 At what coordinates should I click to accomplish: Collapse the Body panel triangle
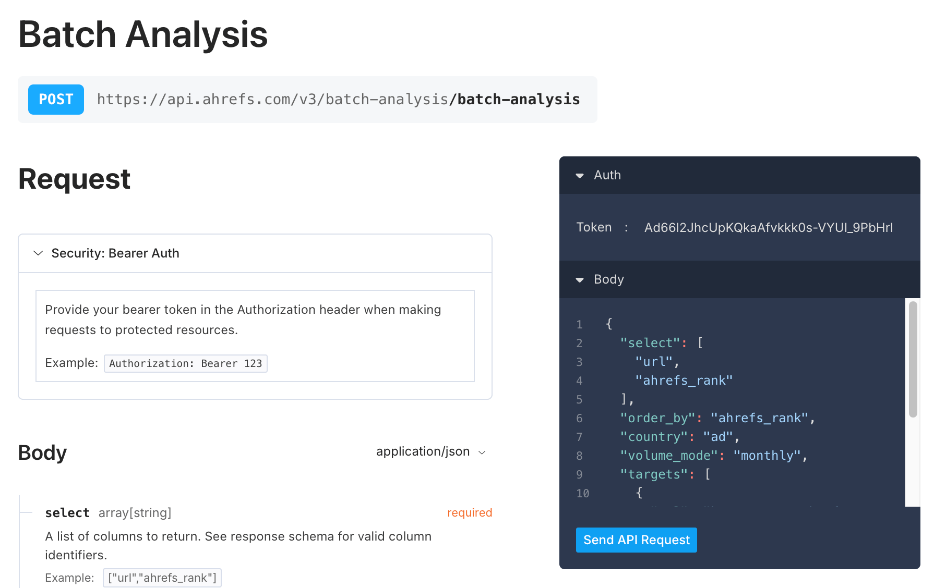point(579,280)
